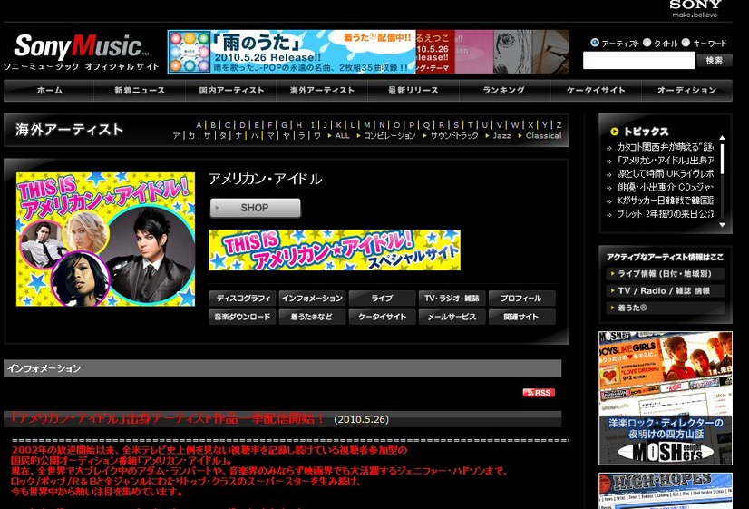Click the SONY make.believe logo

[x=695, y=8]
